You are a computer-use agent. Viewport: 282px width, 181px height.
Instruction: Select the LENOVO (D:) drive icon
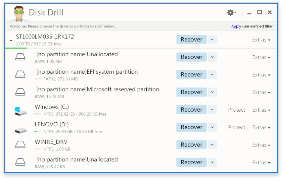click(x=20, y=130)
